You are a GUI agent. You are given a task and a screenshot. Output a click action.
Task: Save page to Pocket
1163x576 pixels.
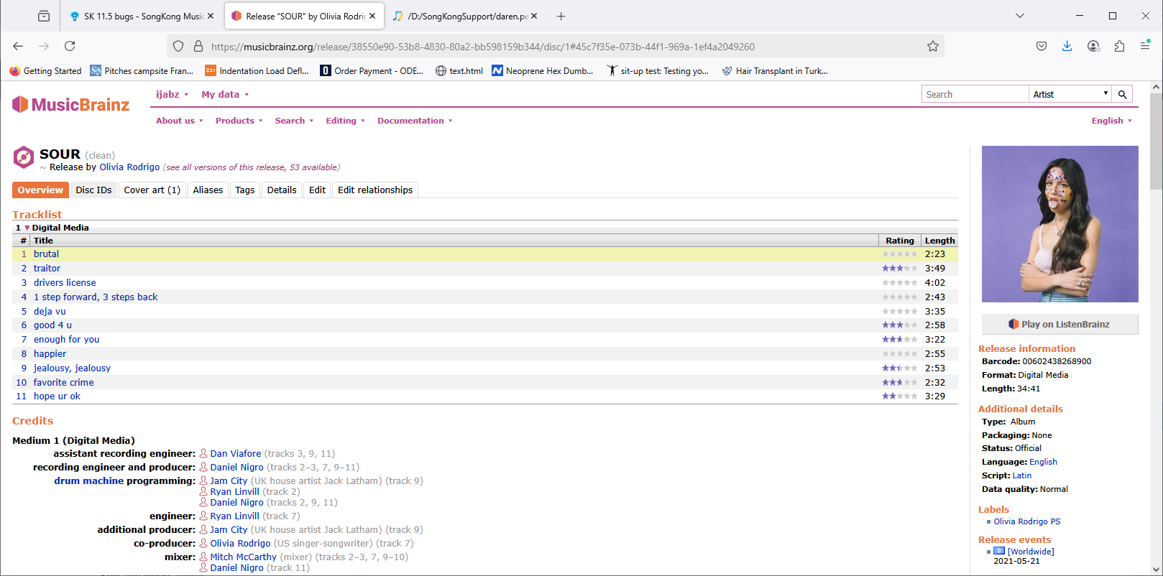click(x=1042, y=46)
